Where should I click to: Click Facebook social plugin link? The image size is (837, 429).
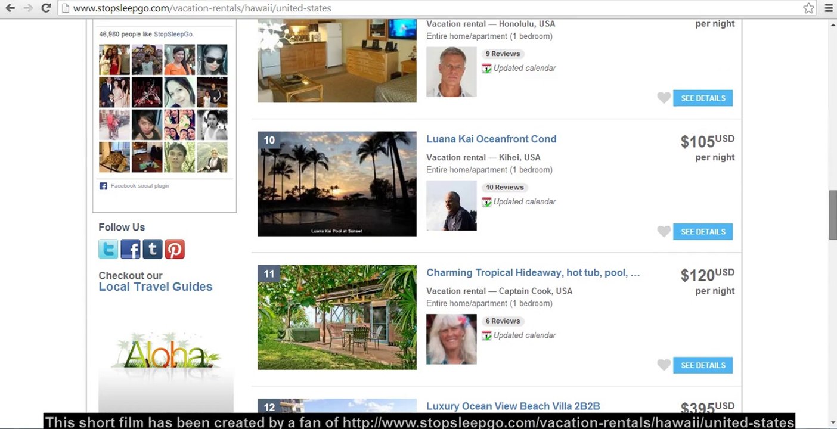(140, 186)
